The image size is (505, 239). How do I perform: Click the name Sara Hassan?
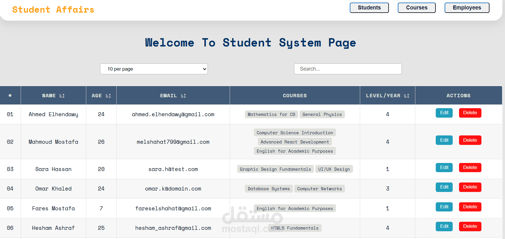click(53, 169)
